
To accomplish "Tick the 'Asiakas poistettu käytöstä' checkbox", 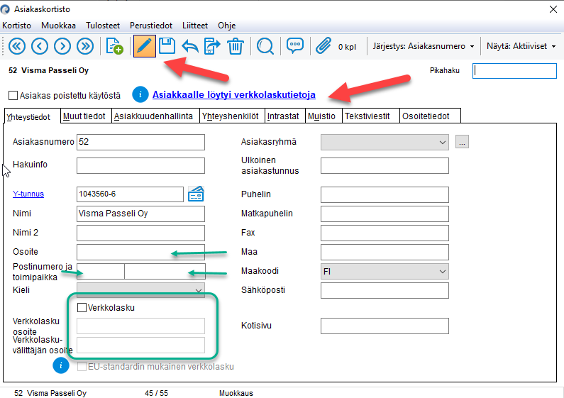I will point(13,95).
